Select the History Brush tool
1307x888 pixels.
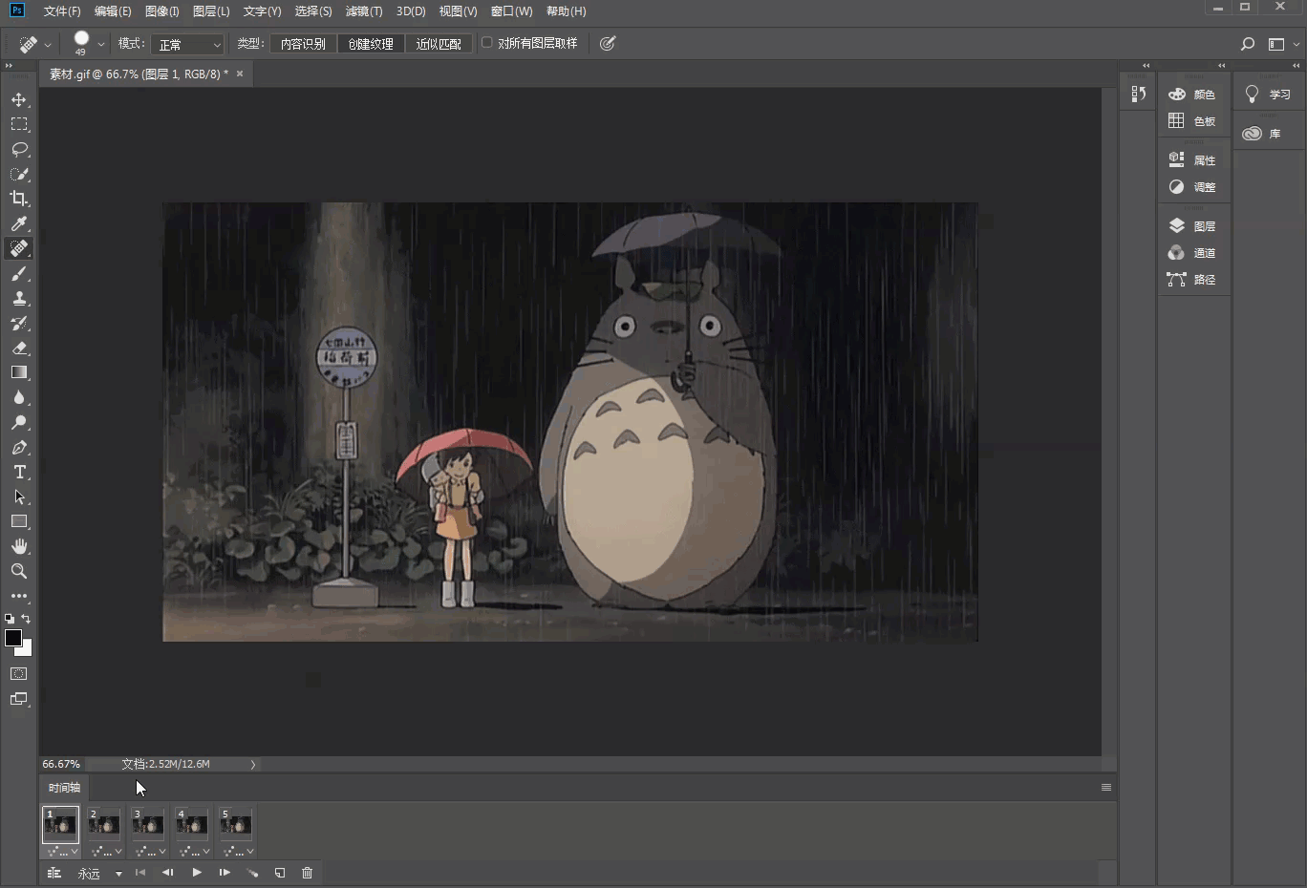tap(19, 323)
